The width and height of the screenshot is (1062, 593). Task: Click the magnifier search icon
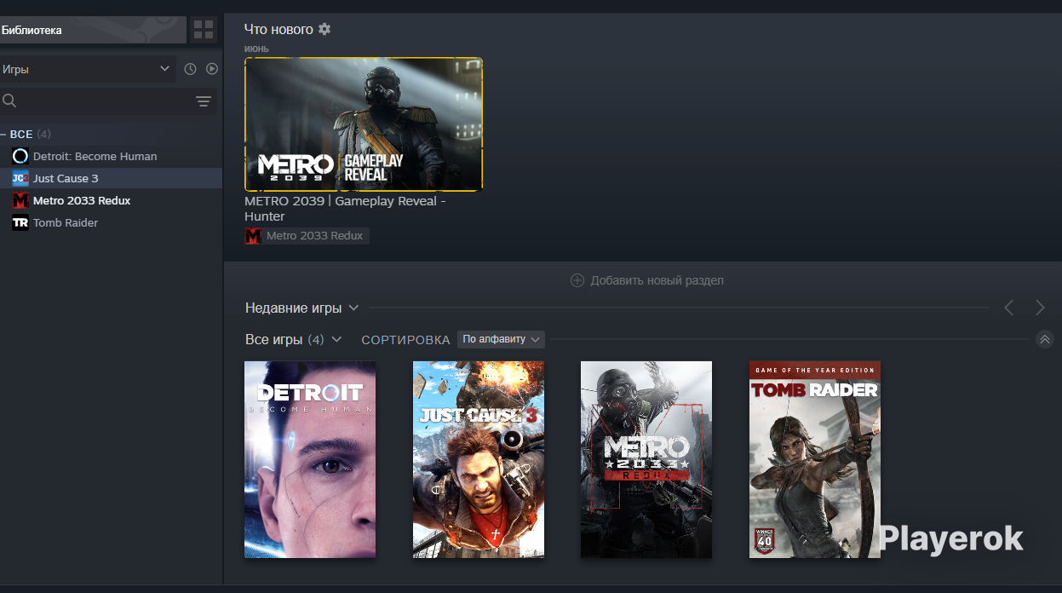pos(9,101)
